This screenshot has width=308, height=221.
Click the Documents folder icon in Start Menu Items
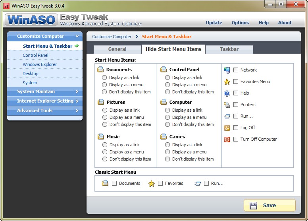click(100, 70)
